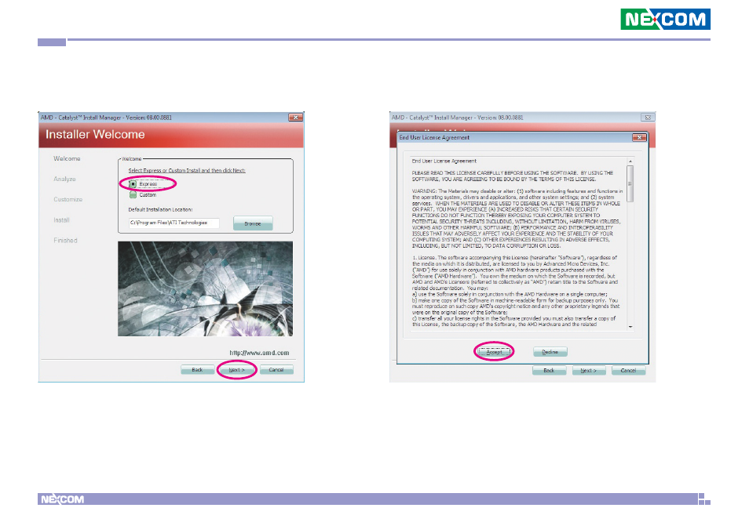Close the Installer Welcome window

[296, 118]
